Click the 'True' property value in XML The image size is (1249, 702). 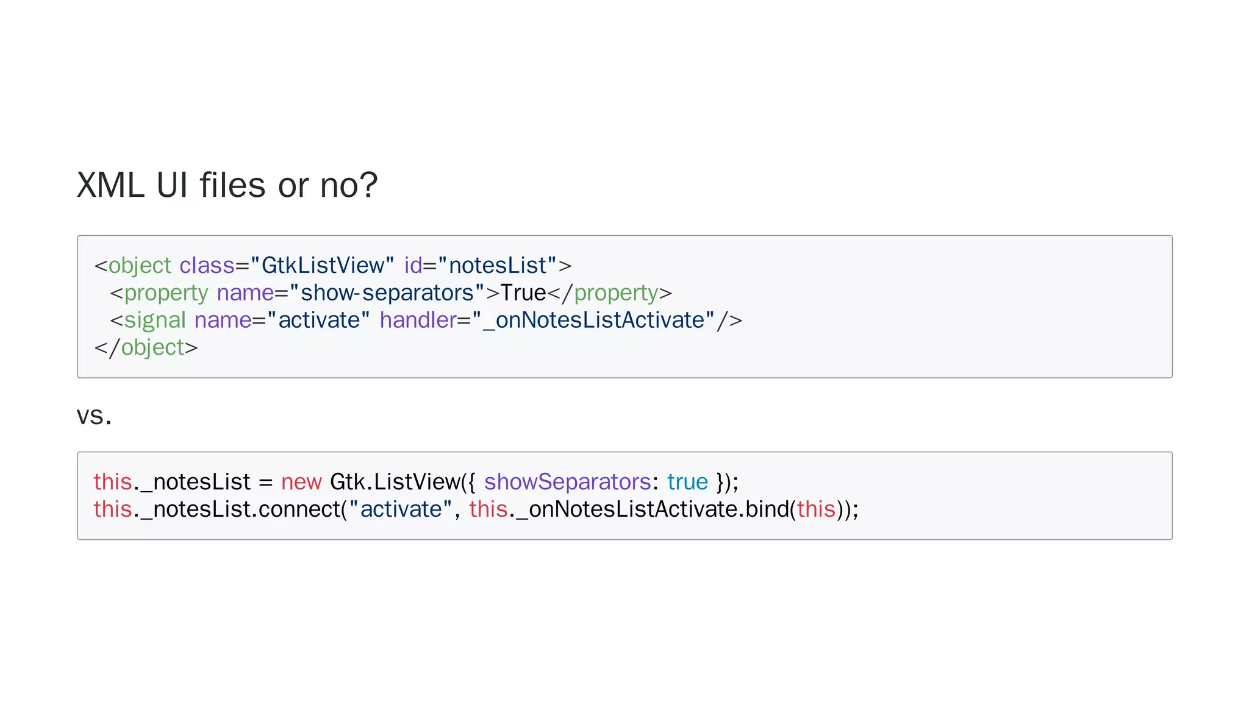pyautogui.click(x=523, y=293)
